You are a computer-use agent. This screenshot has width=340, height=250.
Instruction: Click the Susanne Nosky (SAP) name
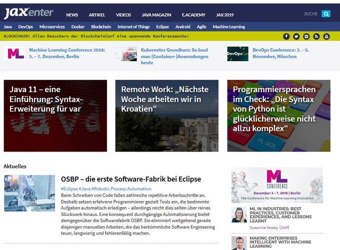(269, 227)
